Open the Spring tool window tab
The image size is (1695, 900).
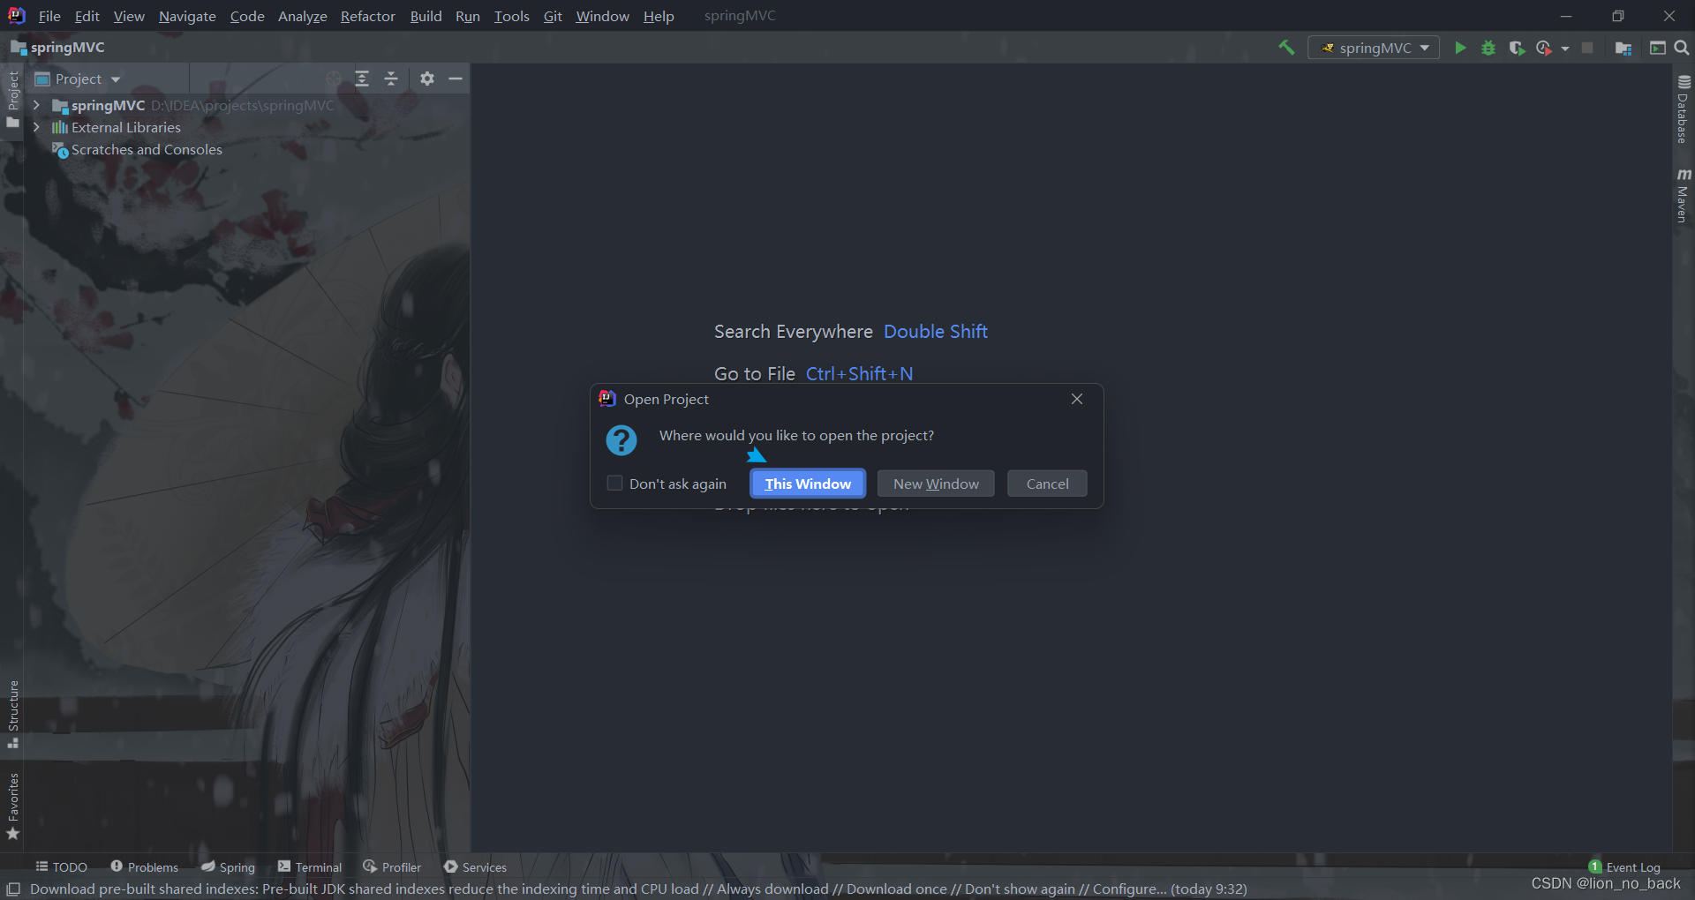(228, 867)
